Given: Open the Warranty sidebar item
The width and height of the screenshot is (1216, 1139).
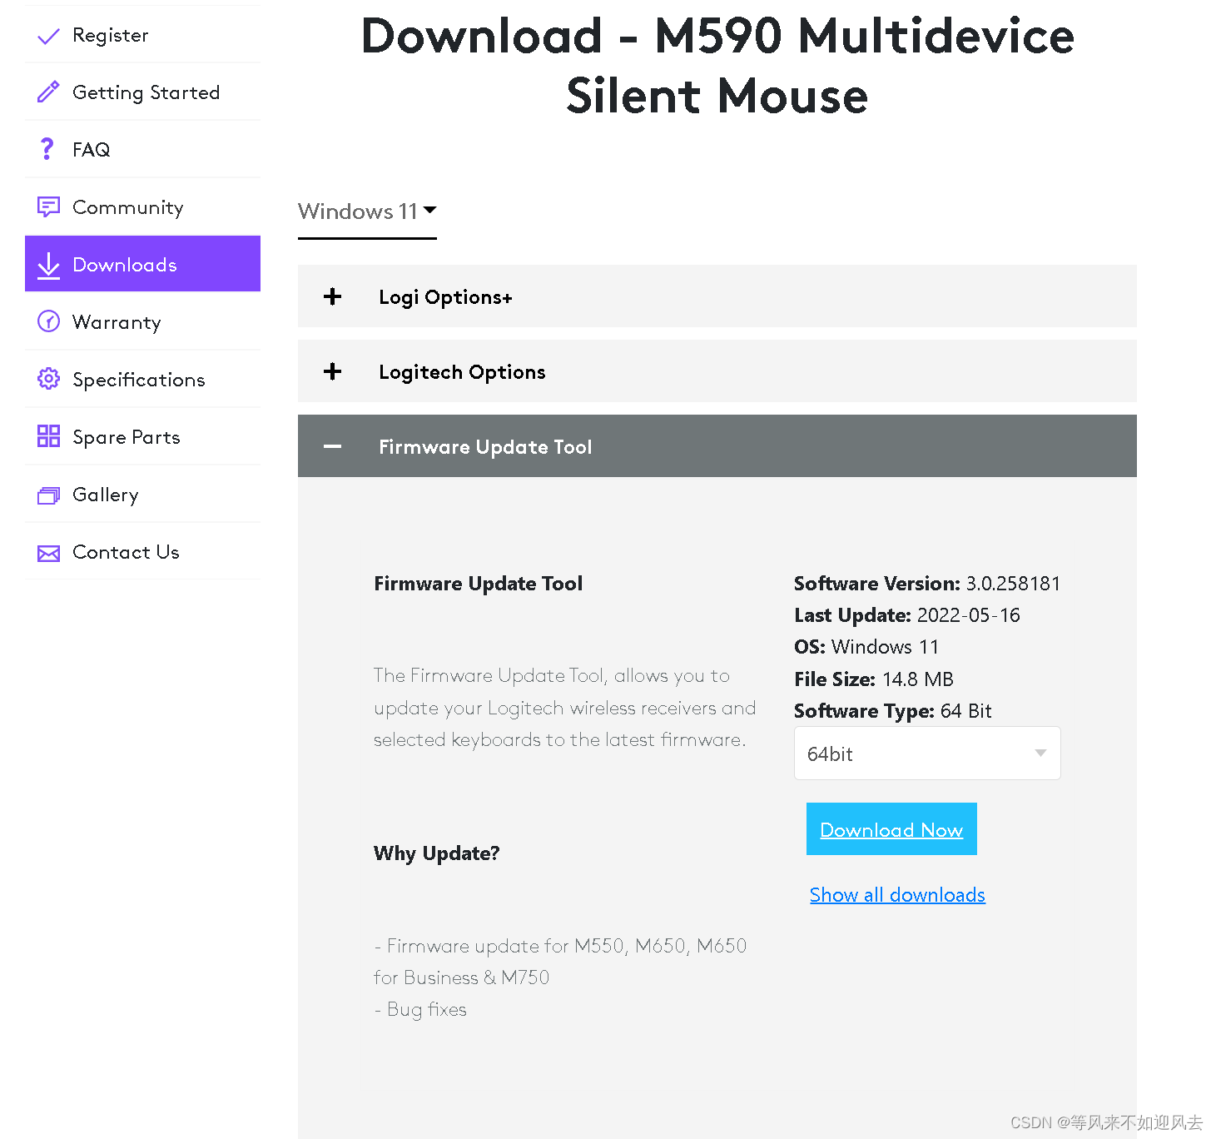Looking at the screenshot, I should click(142, 322).
